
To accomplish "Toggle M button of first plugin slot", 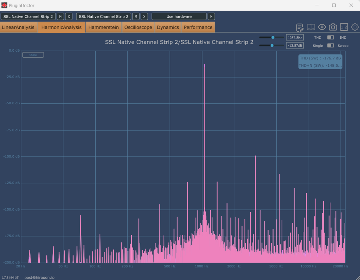I will 60,17.
